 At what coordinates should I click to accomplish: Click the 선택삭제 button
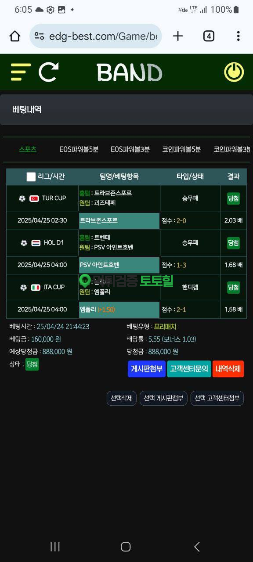click(x=122, y=398)
